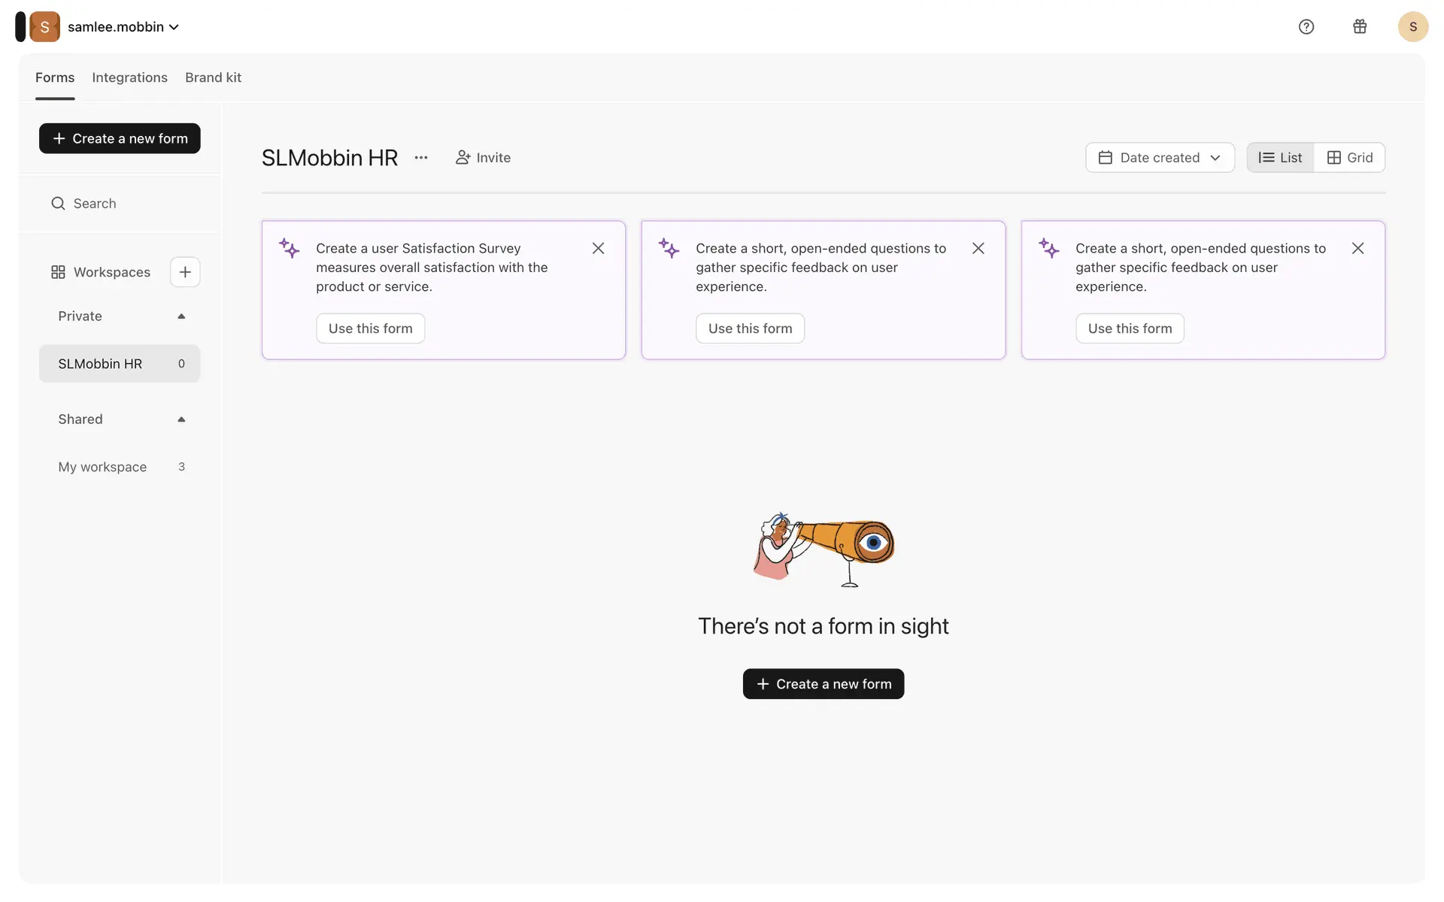Click Create a new form in sidebar
This screenshot has width=1444, height=902.
120,138
